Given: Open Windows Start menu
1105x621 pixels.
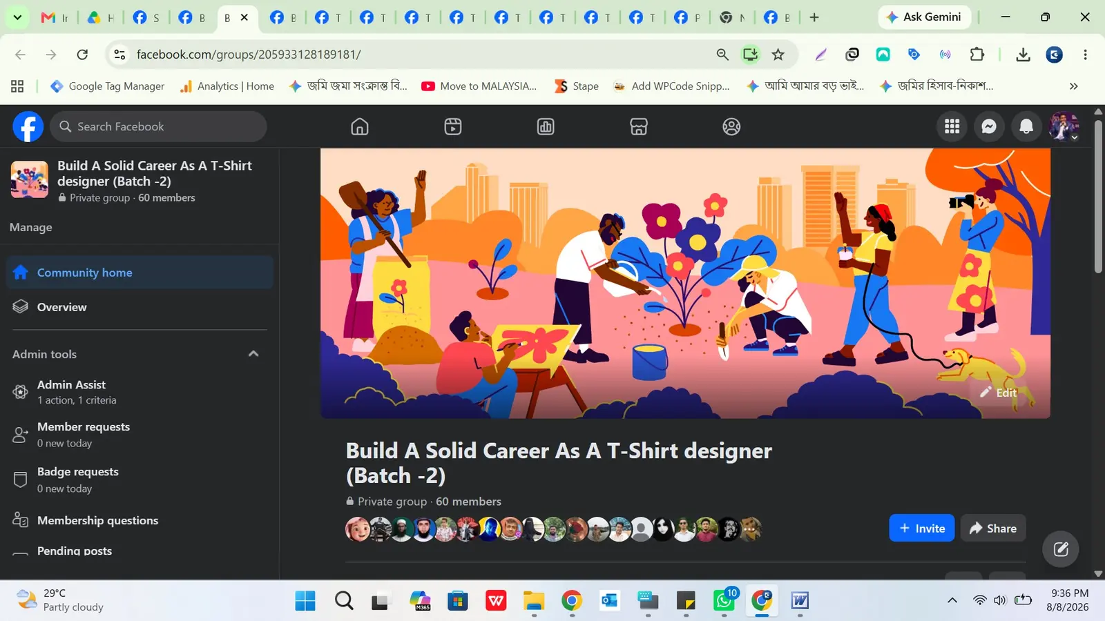Looking at the screenshot, I should pyautogui.click(x=305, y=600).
